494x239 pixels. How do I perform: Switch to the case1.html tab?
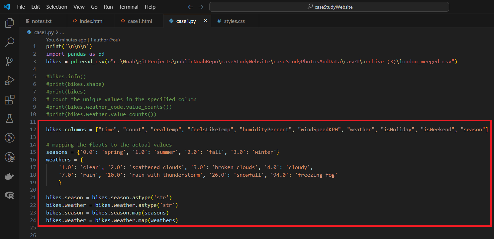pyautogui.click(x=139, y=21)
